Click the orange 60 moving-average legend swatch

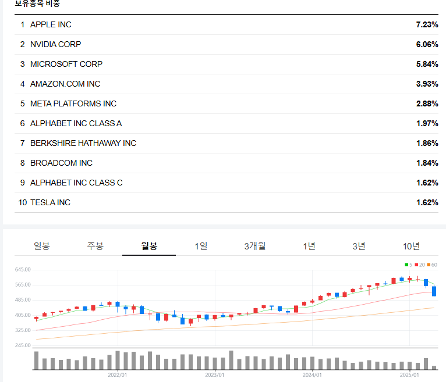point(429,265)
